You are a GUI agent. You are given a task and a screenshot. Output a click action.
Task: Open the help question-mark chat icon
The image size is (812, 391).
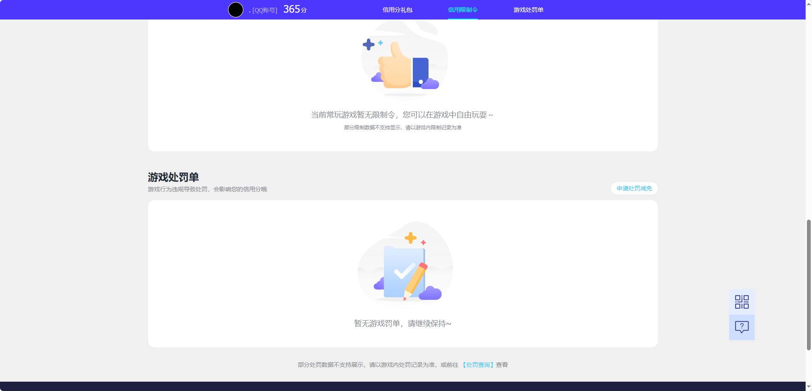742,327
